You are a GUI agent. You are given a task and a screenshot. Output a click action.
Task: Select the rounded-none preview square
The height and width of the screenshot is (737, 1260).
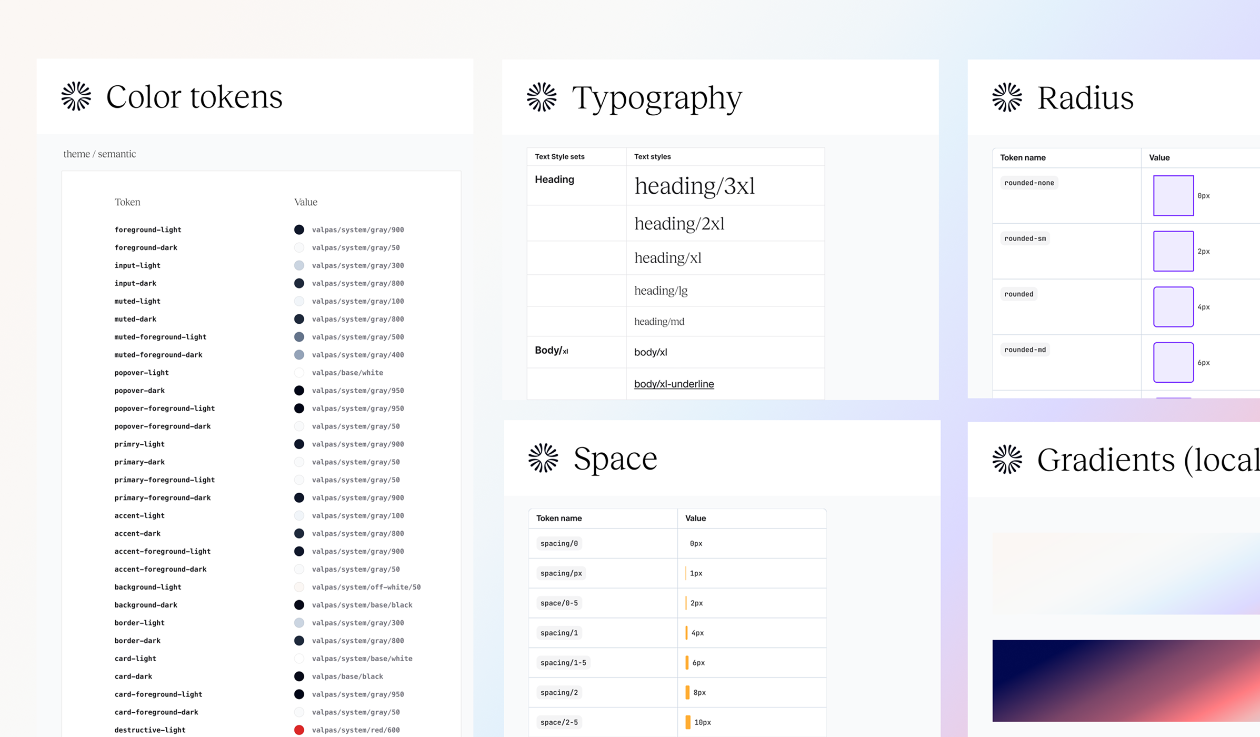(x=1173, y=196)
